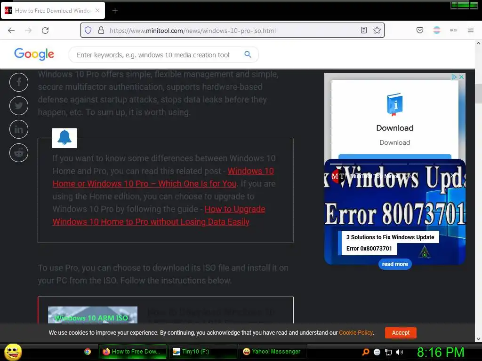This screenshot has width=482, height=361.
Task: Click the AdChoices triangle icon
Action: point(454,77)
